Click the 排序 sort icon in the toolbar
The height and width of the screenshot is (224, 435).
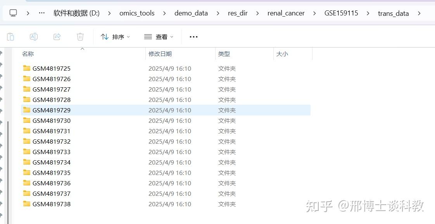(x=106, y=36)
